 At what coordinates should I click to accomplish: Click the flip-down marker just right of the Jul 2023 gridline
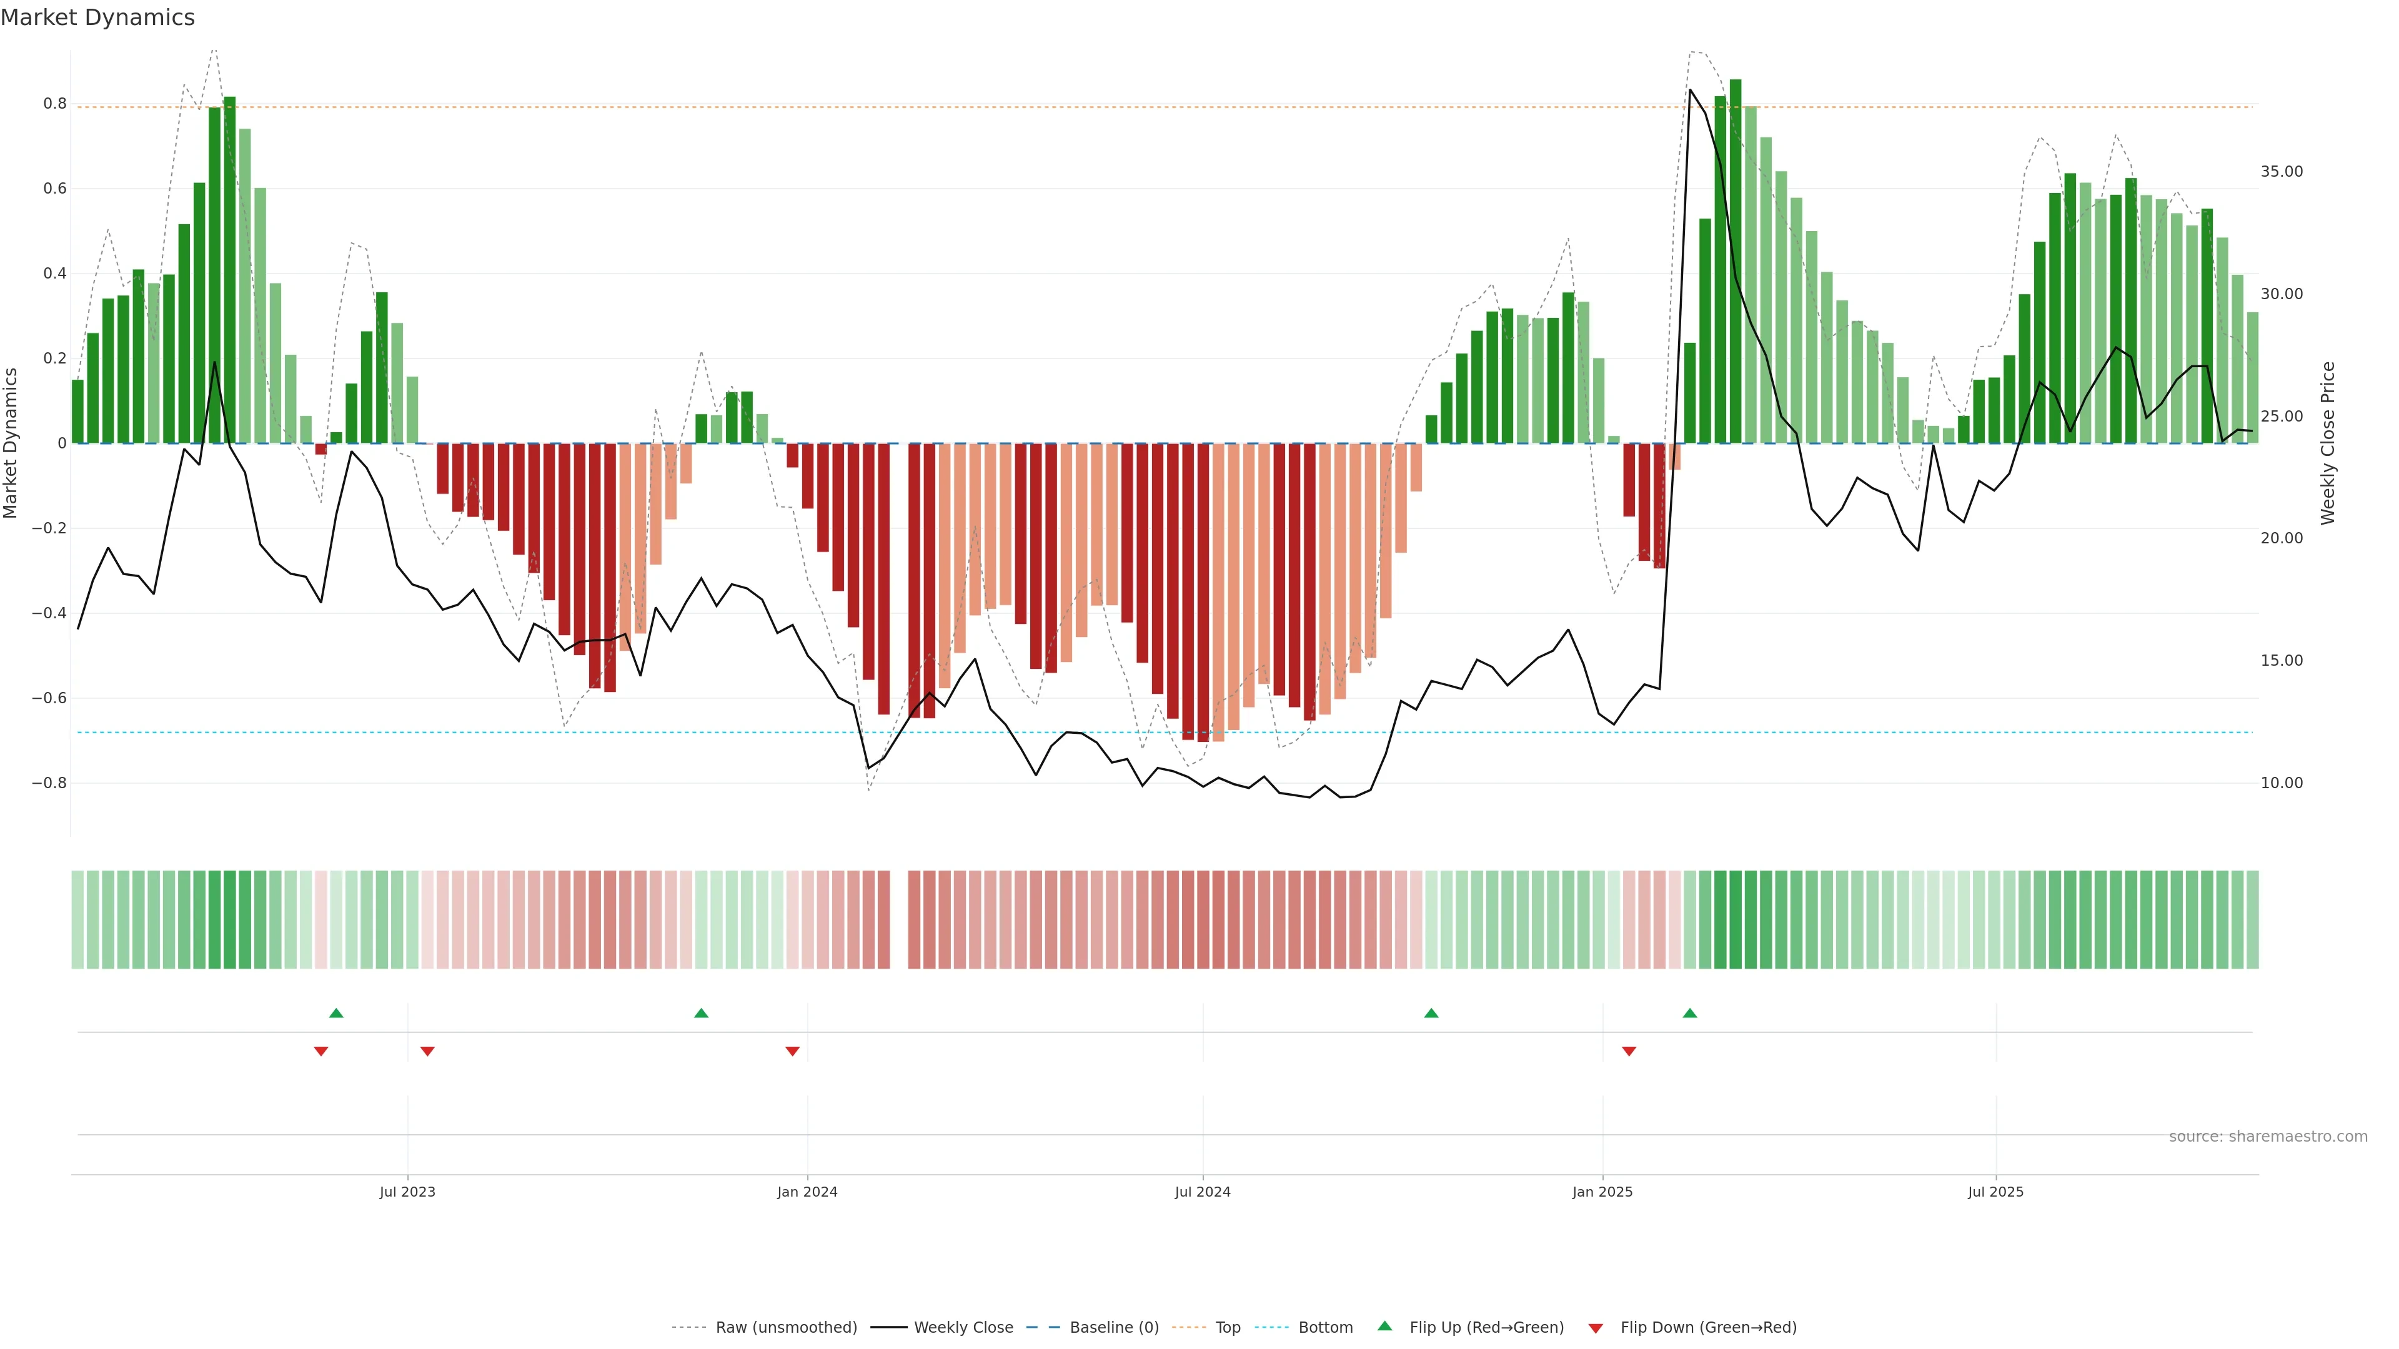point(427,1051)
